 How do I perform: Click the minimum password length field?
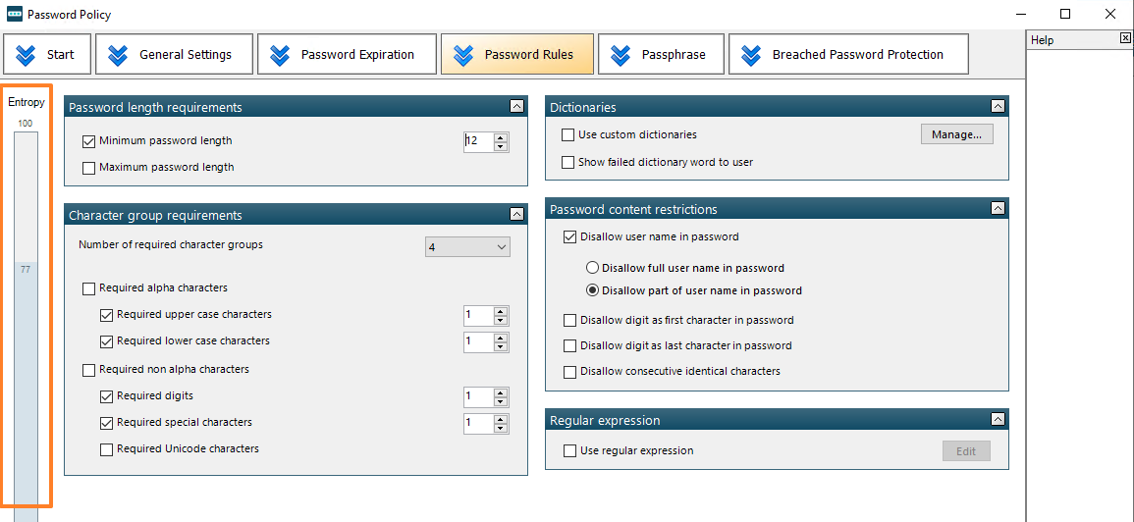tap(477, 141)
